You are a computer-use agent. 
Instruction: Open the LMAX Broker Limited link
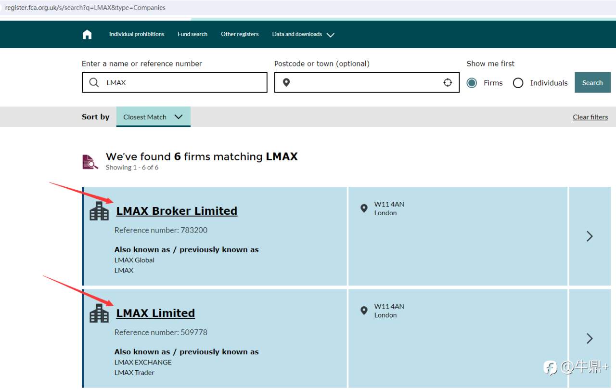(x=177, y=211)
